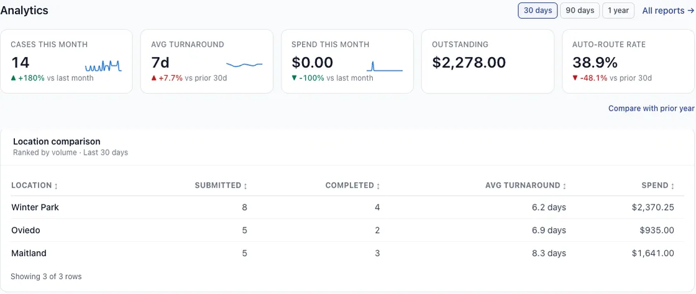This screenshot has width=696, height=294.
Task: Click the red down arrow beside -48.1%
Action: [x=575, y=78]
